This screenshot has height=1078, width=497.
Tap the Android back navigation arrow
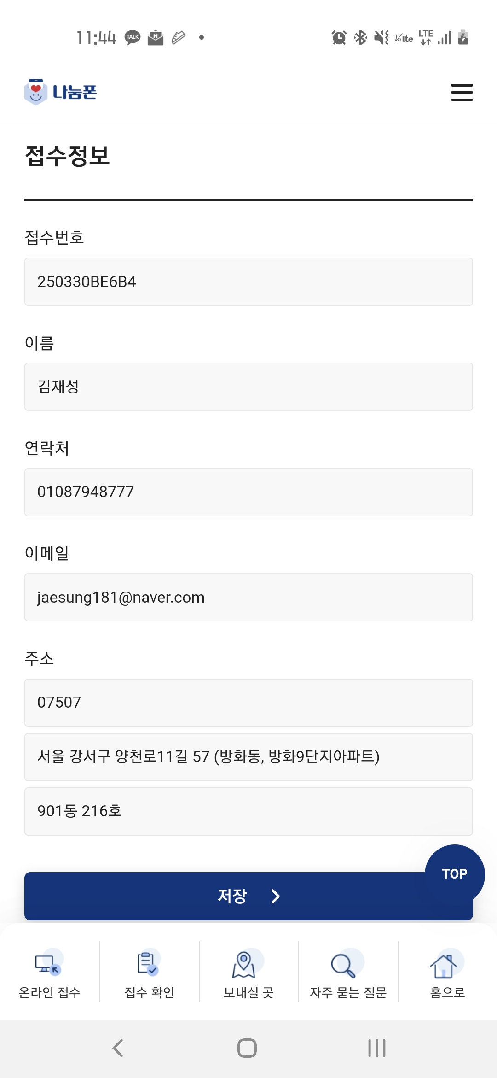118,1048
